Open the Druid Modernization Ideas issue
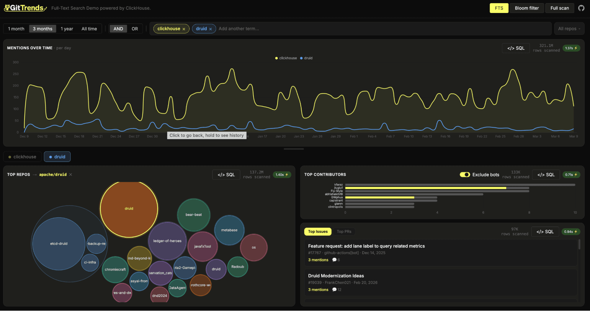590x311 pixels. [x=336, y=276]
